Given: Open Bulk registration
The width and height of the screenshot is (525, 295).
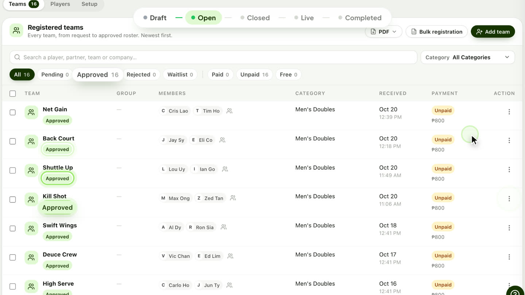Looking at the screenshot, I should point(437,32).
